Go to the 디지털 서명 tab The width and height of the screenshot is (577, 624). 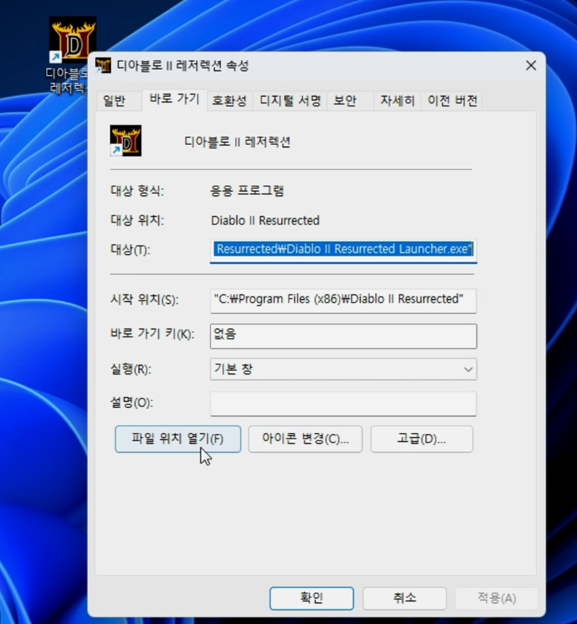coord(290,101)
